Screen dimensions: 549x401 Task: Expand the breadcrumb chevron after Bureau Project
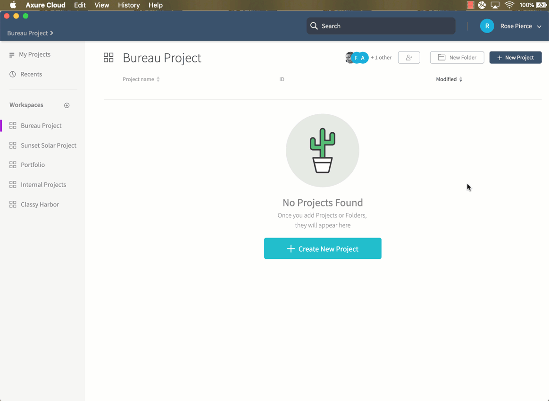click(x=51, y=33)
